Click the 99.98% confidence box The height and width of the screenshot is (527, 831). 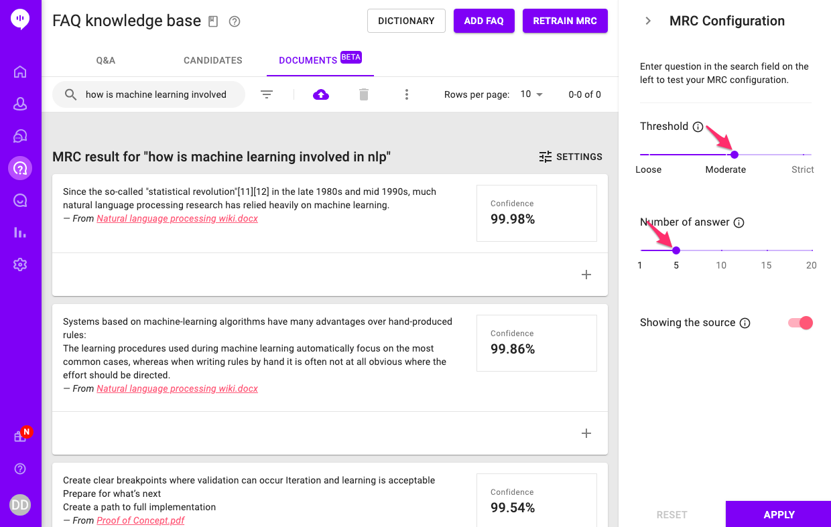coord(537,213)
